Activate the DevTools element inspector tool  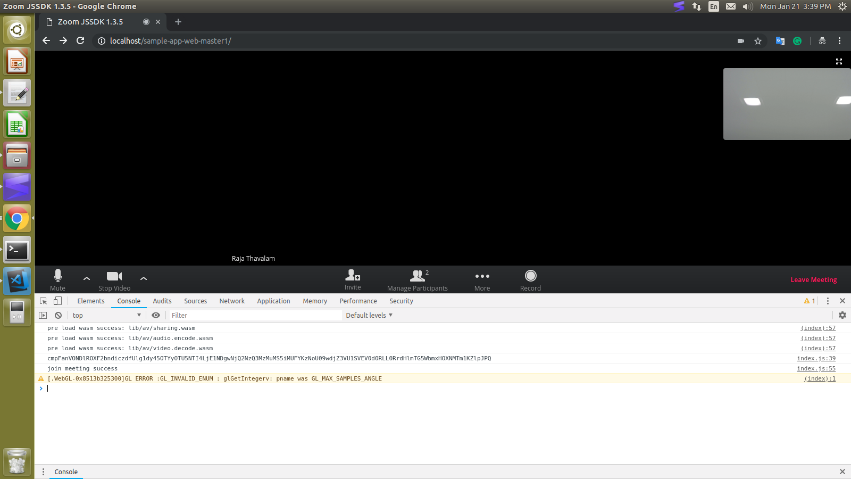(44, 301)
